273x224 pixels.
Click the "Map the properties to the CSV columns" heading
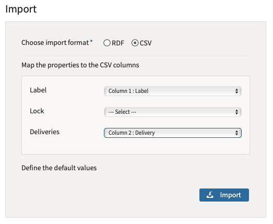[x=80, y=65]
